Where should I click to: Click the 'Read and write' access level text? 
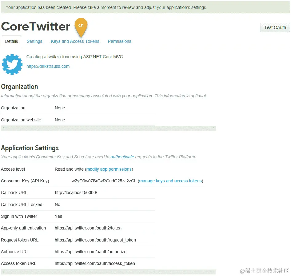pyautogui.click(x=69, y=169)
